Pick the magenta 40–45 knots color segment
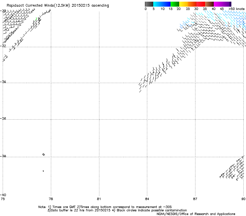 pos(218,4)
